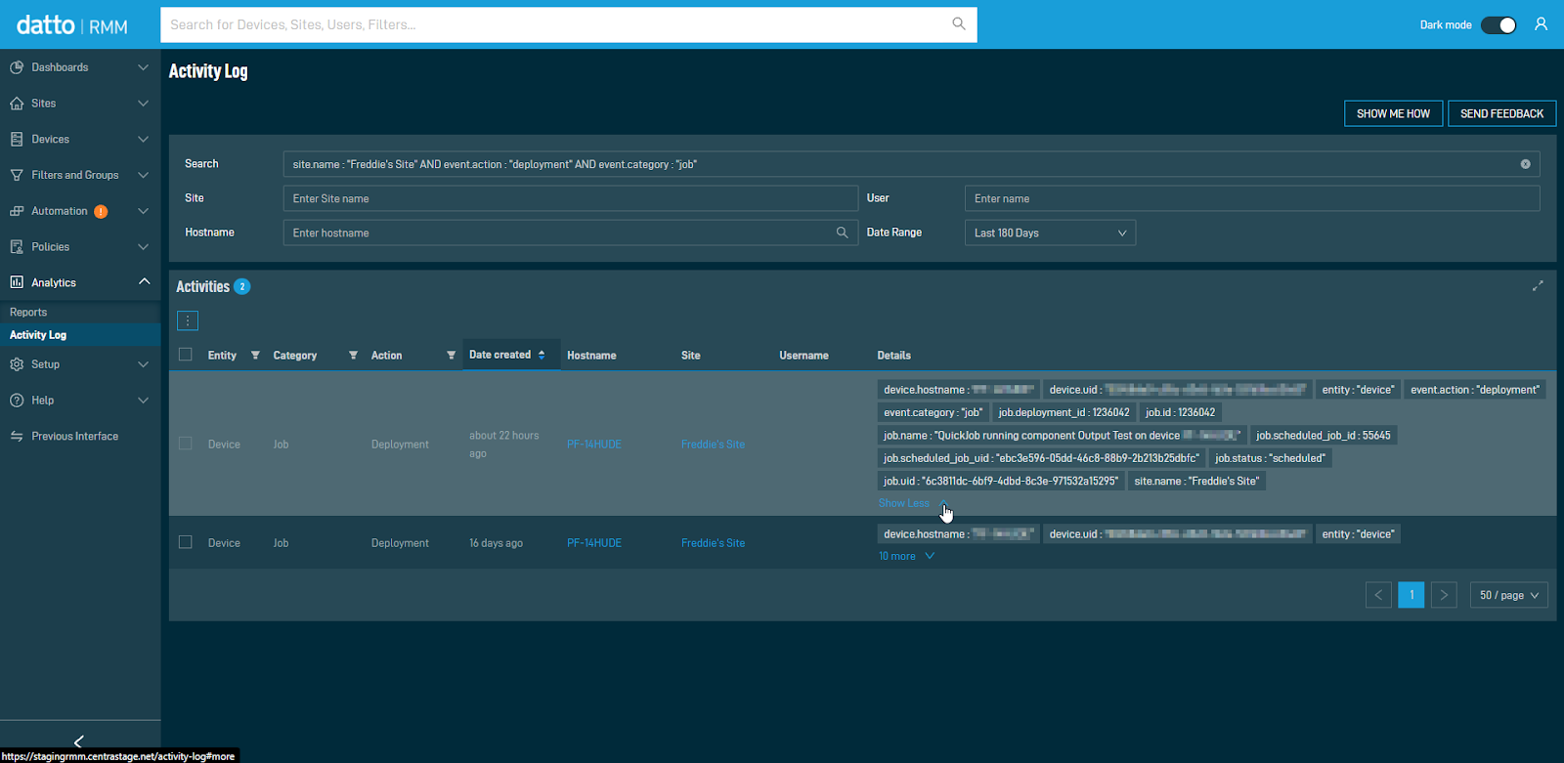Click the job.status scheduled detail tag
This screenshot has width=1564, height=763.
[1270, 458]
